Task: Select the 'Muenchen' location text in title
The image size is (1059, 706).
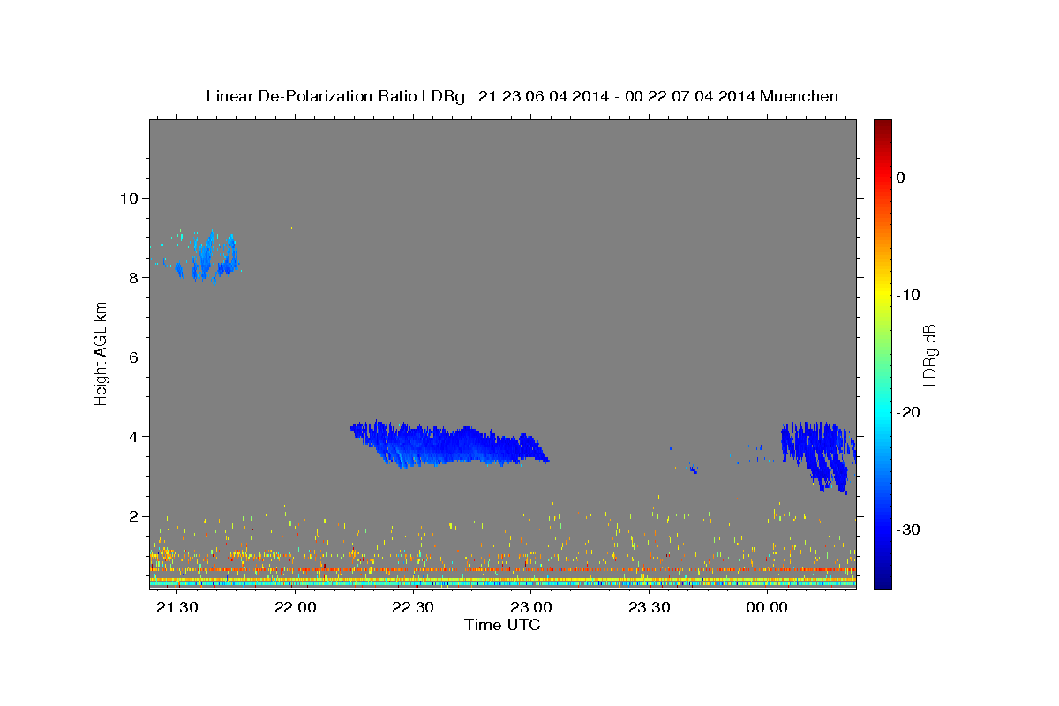Action: pyautogui.click(x=800, y=96)
